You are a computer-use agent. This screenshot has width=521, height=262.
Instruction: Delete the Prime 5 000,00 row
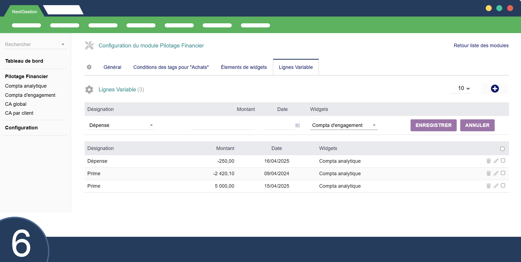coord(488,186)
